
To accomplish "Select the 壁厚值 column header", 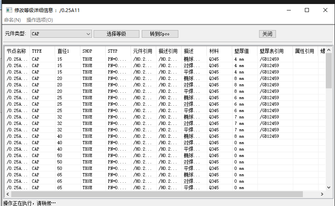I will coord(241,51).
